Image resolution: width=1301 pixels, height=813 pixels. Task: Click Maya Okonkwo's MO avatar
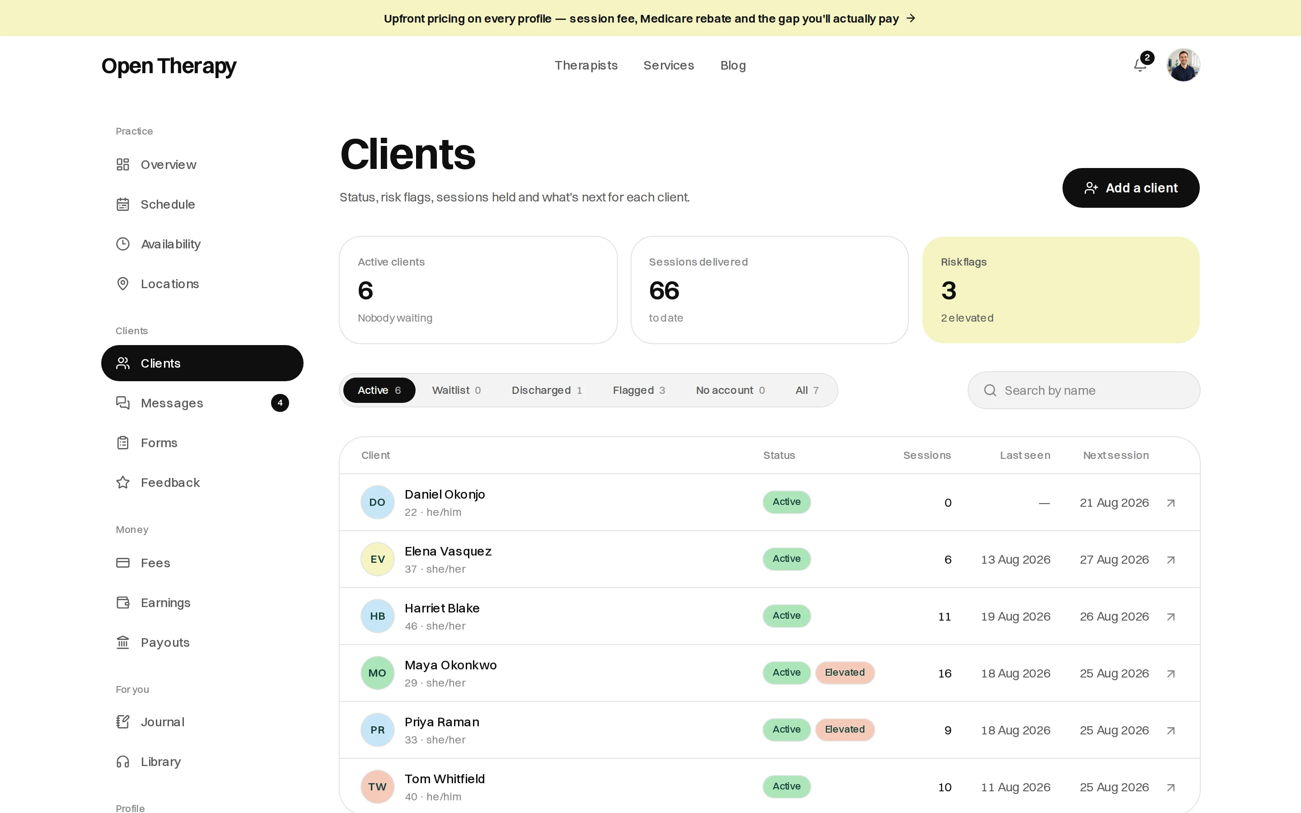tap(377, 673)
